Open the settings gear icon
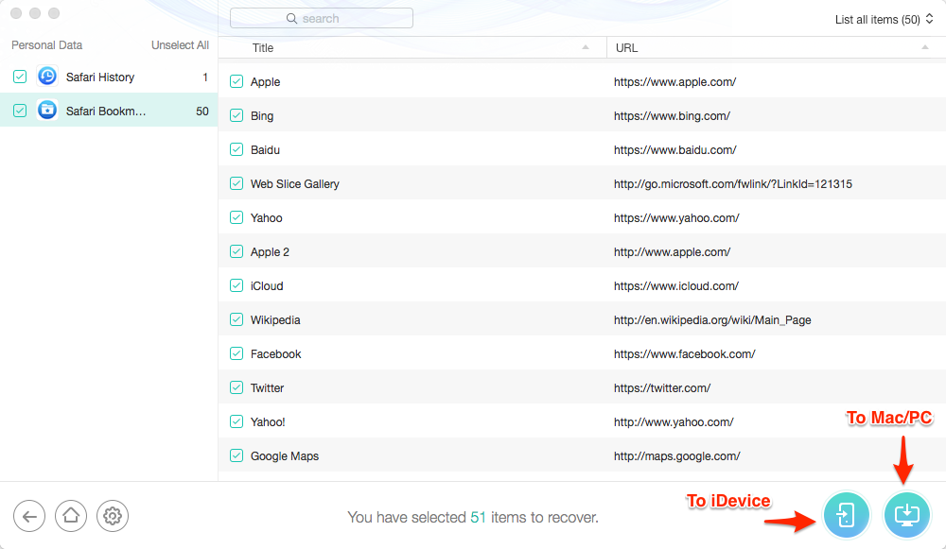Viewport: 946px width, 549px height. (113, 517)
